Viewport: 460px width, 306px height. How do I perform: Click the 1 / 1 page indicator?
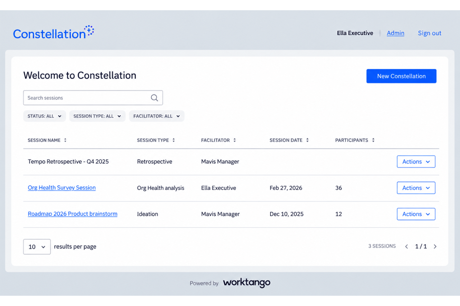click(x=421, y=246)
